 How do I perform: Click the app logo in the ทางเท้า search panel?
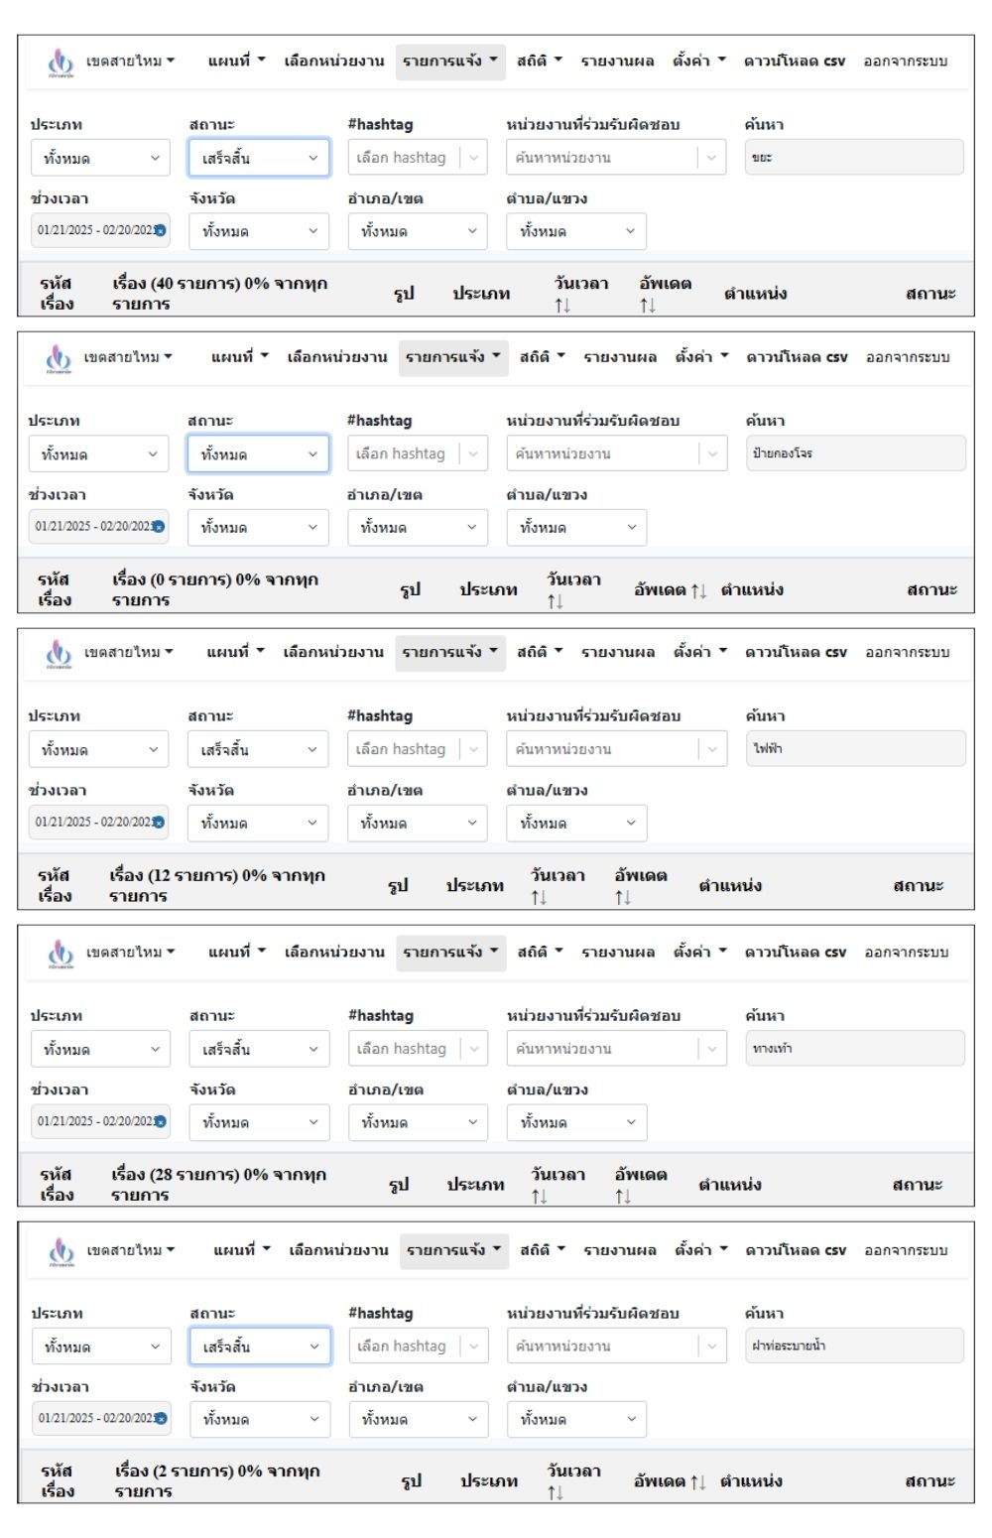[61, 954]
